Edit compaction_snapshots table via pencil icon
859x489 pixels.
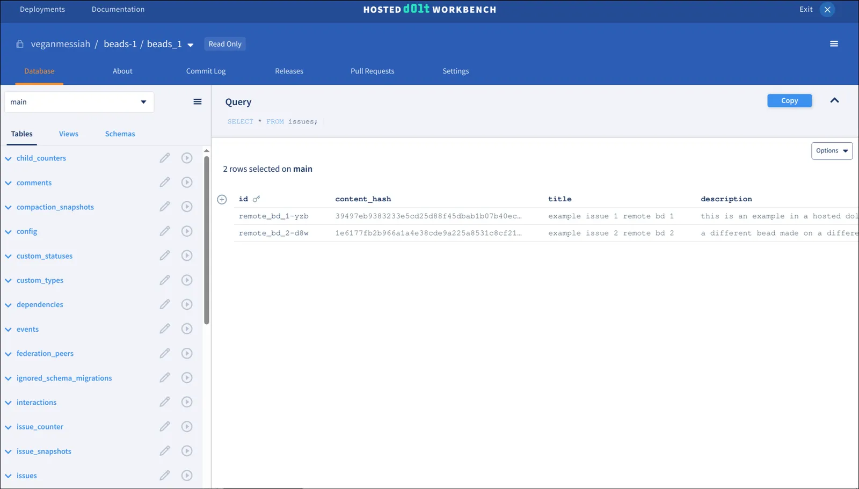(165, 207)
